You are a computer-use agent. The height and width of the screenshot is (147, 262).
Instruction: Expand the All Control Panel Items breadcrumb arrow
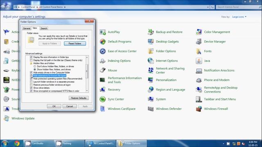point(65,7)
